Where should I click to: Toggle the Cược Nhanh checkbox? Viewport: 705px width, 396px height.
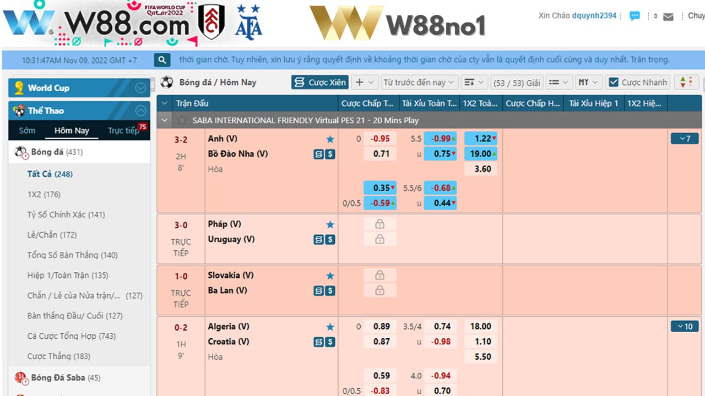pos(613,82)
